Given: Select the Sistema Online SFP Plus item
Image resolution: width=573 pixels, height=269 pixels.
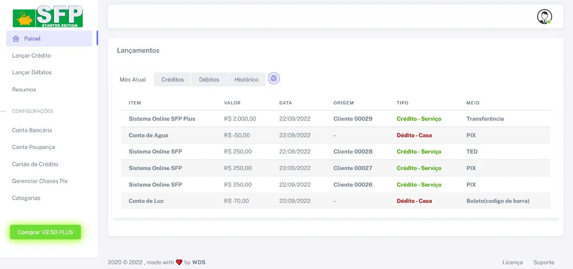Looking at the screenshot, I should pyautogui.click(x=162, y=119).
